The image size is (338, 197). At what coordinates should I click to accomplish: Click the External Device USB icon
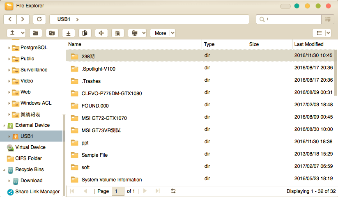tap(10, 126)
